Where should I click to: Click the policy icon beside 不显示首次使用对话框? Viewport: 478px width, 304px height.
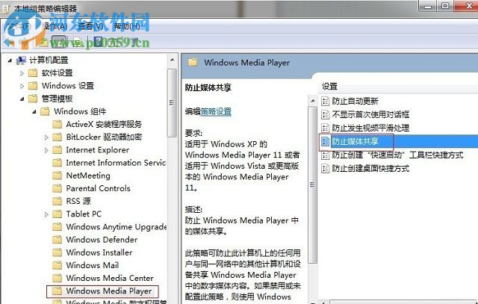click(x=326, y=114)
